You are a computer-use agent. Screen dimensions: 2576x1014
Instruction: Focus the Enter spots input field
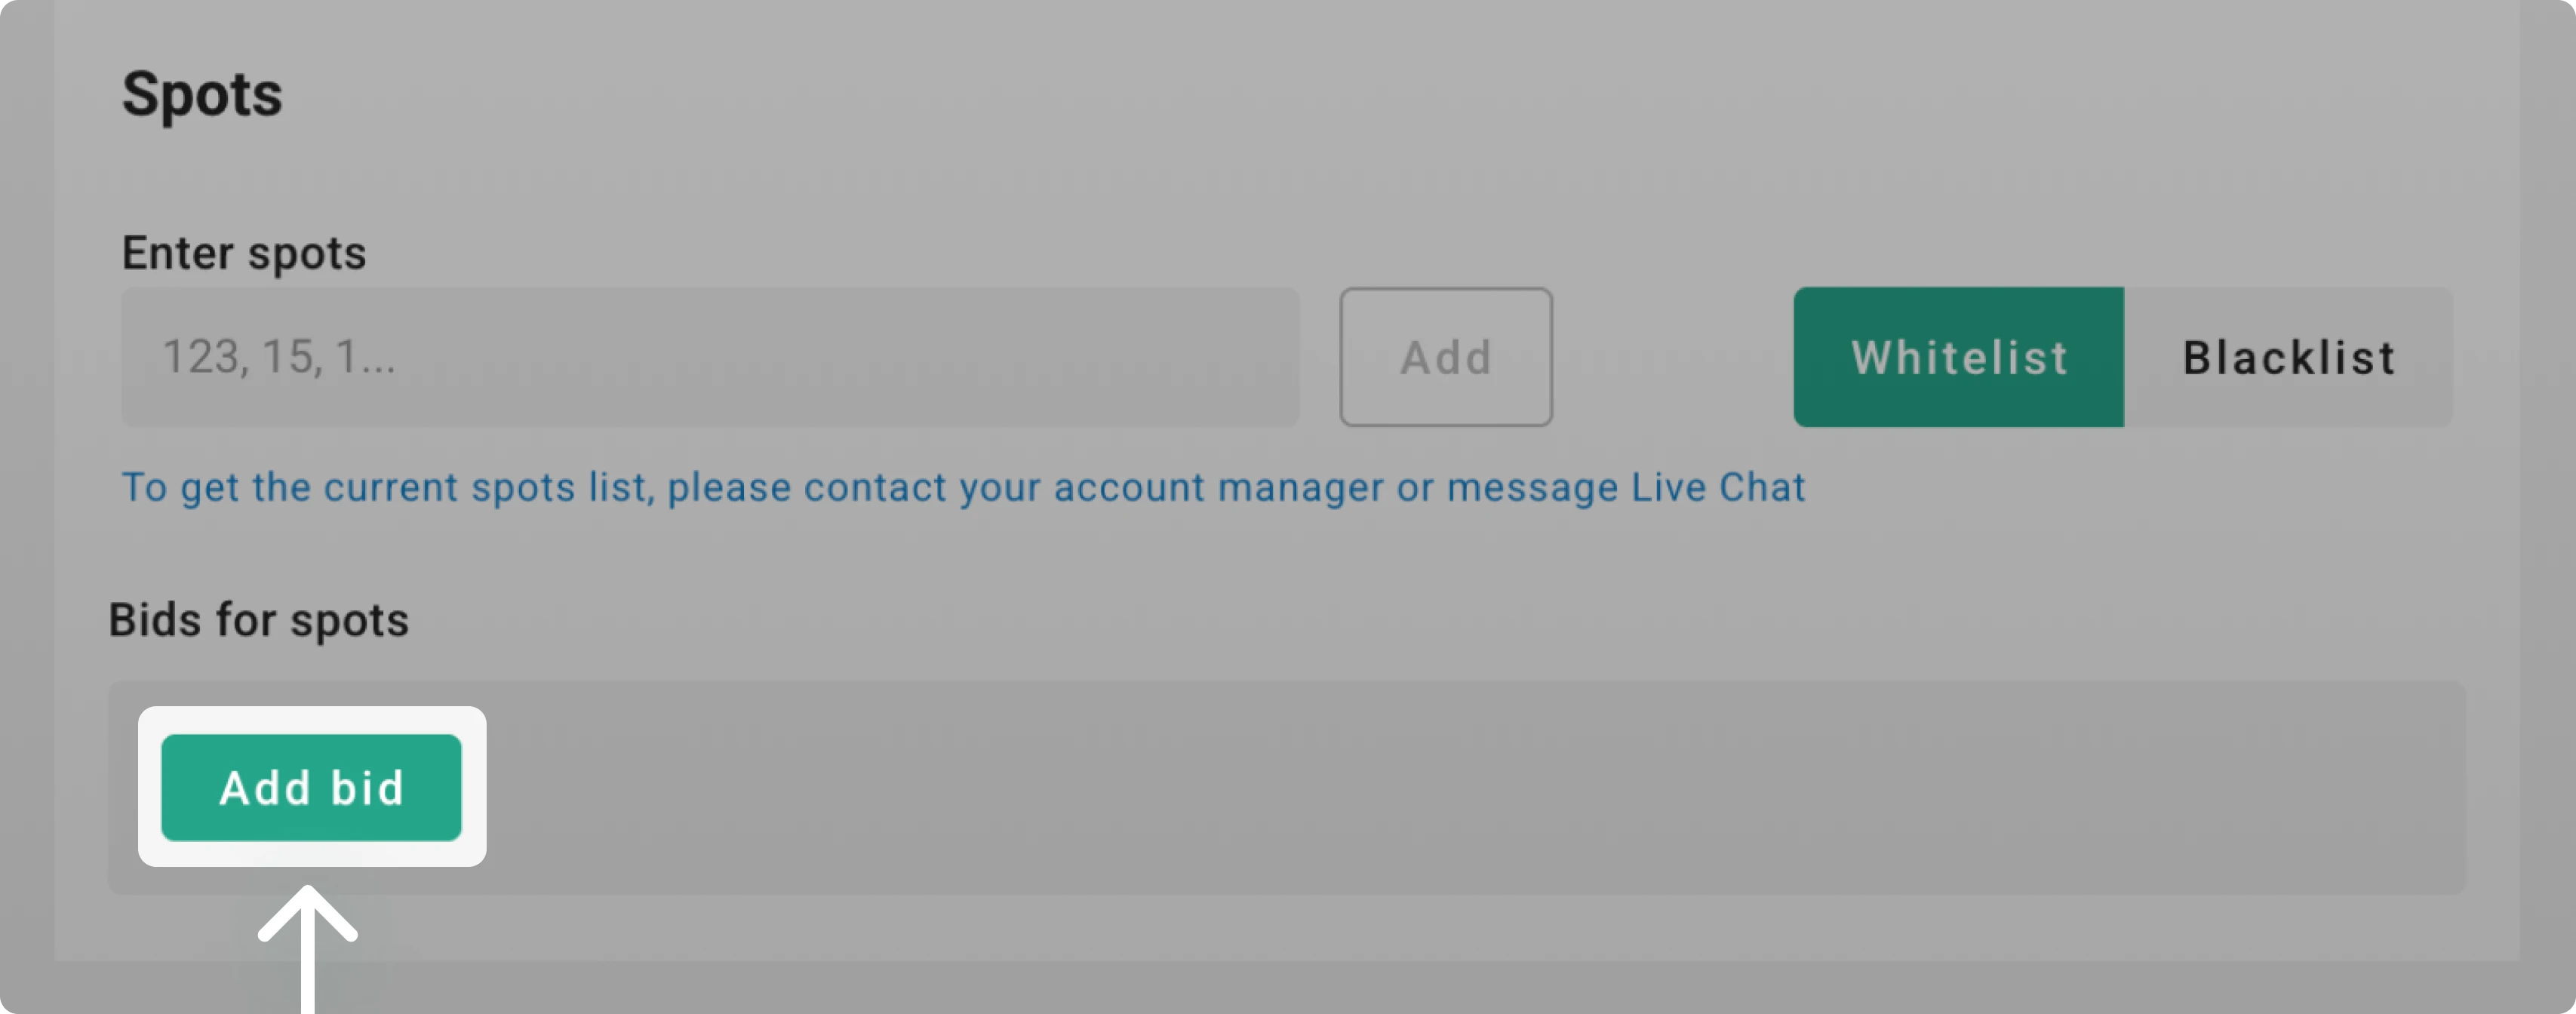(710, 357)
